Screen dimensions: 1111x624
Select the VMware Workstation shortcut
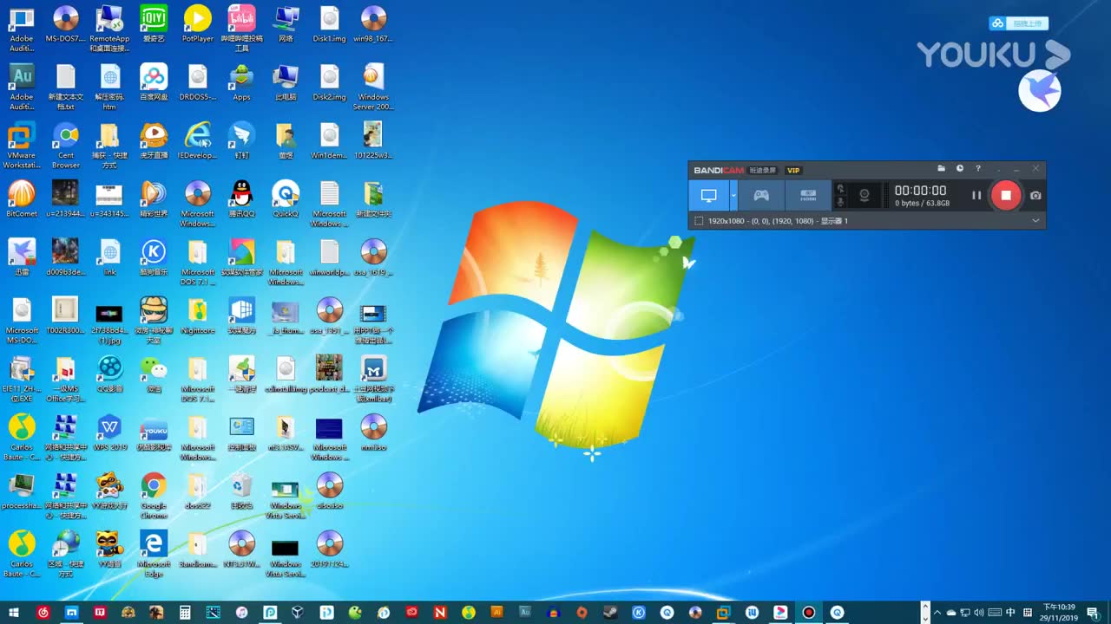coord(22,146)
